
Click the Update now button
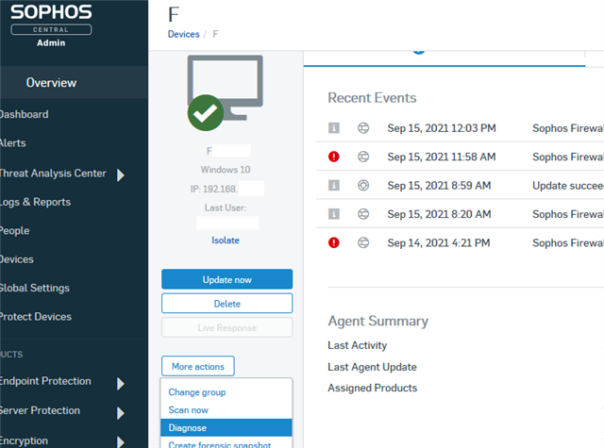coord(226,279)
